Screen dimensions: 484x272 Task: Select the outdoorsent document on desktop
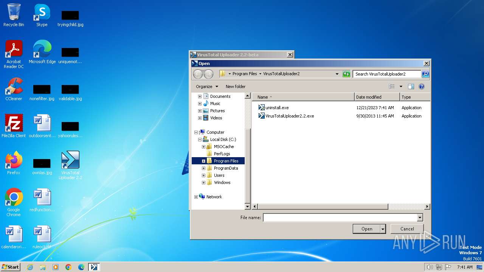pos(42,126)
